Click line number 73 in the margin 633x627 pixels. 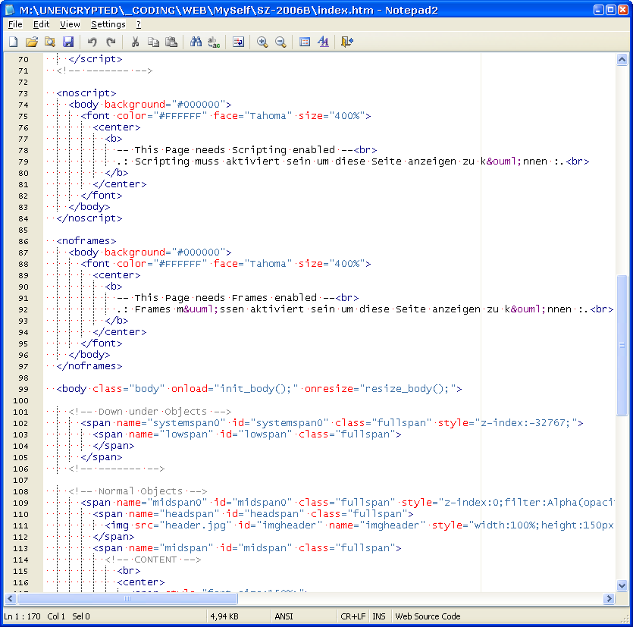24,94
